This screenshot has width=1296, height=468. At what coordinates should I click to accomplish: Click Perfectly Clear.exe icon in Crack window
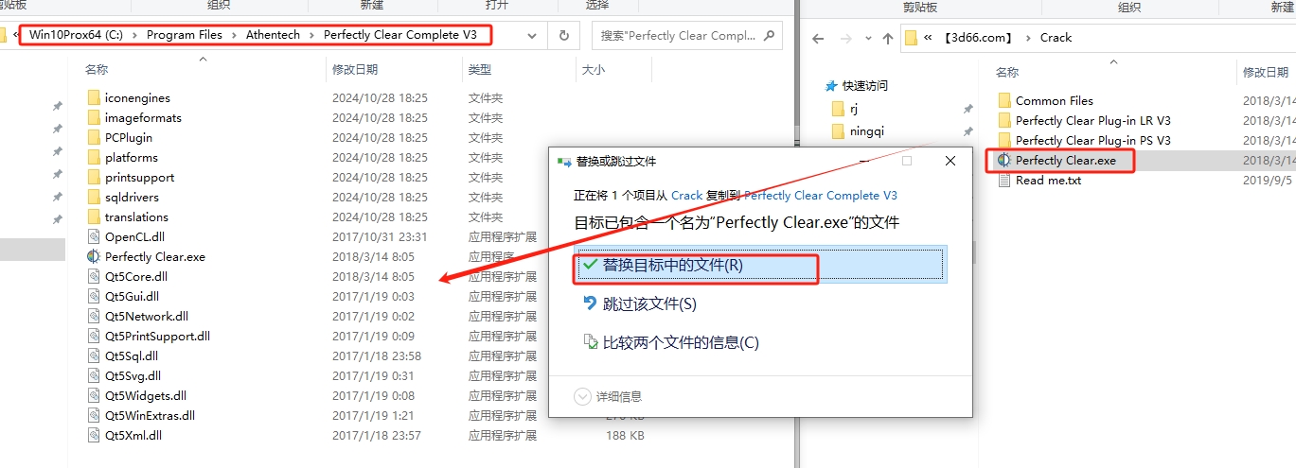pyautogui.click(x=1004, y=160)
